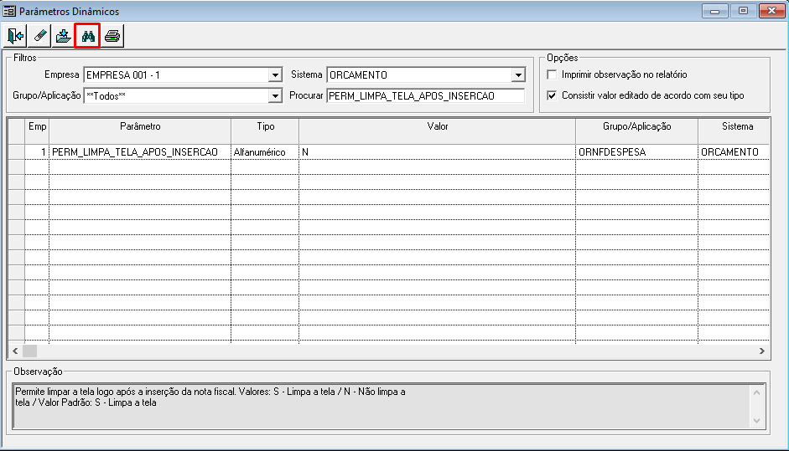Click the ORCAMENTO cell in first row
The image size is (789, 451).
pyautogui.click(x=734, y=152)
